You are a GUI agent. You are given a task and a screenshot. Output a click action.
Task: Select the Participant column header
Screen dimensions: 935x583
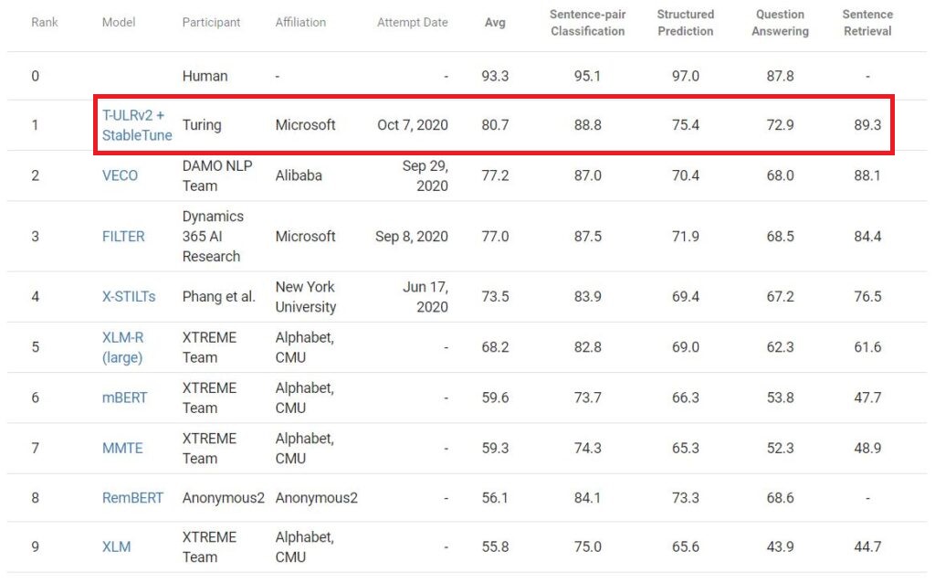point(212,23)
